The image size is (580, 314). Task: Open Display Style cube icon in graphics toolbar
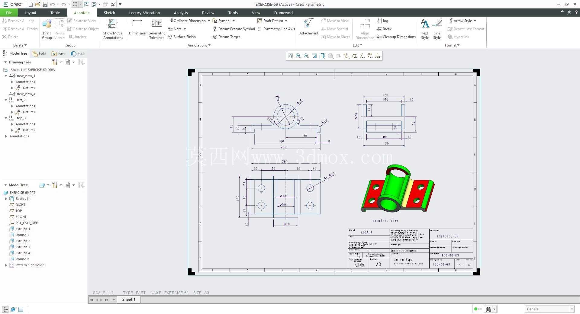[322, 56]
